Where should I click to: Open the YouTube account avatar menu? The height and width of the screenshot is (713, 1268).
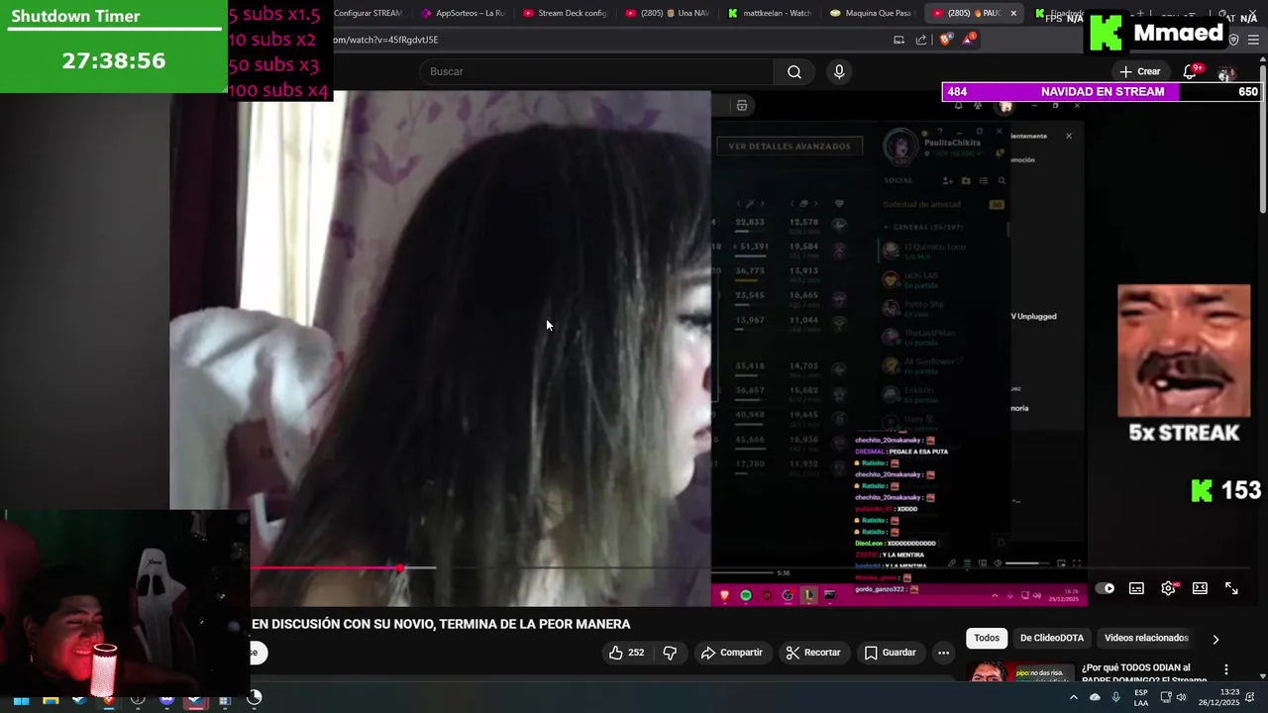pos(1226,72)
